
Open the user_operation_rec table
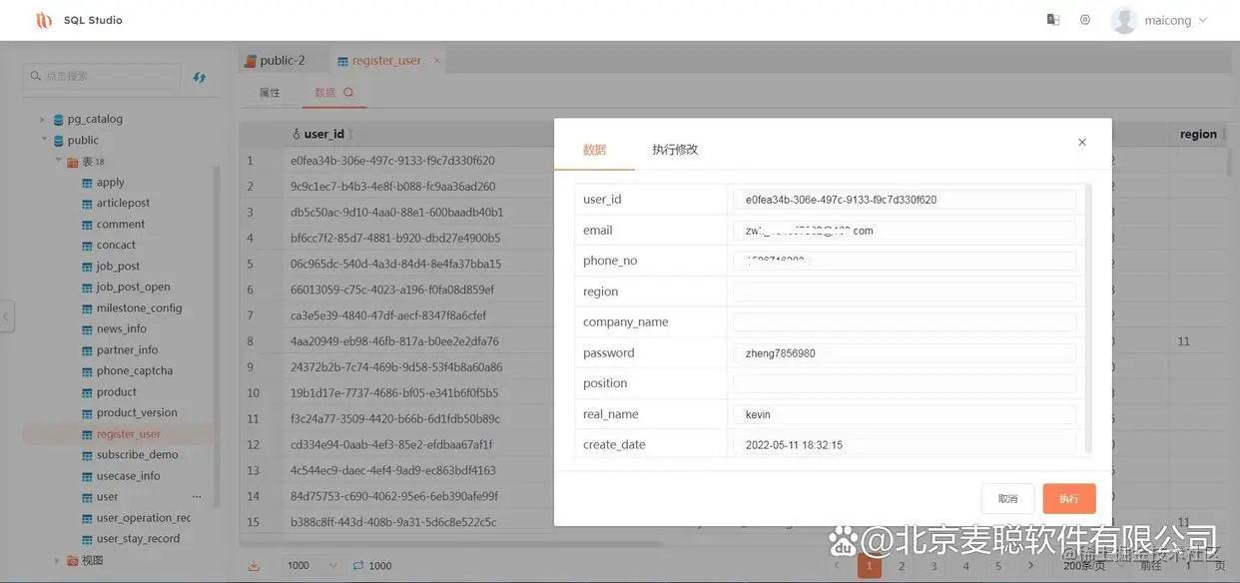(x=143, y=518)
